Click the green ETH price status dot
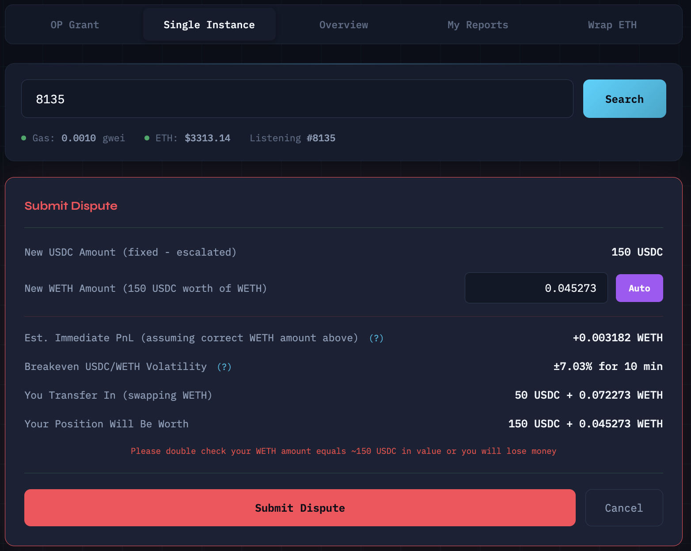 tap(147, 138)
